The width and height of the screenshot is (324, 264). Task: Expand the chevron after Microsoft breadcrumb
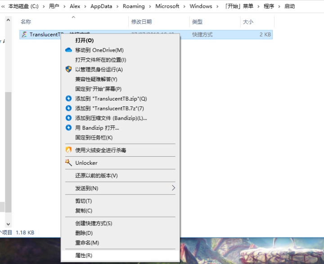tap(184, 7)
